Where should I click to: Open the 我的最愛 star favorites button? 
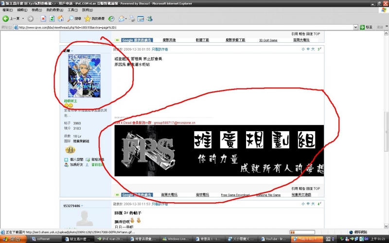point(94,18)
